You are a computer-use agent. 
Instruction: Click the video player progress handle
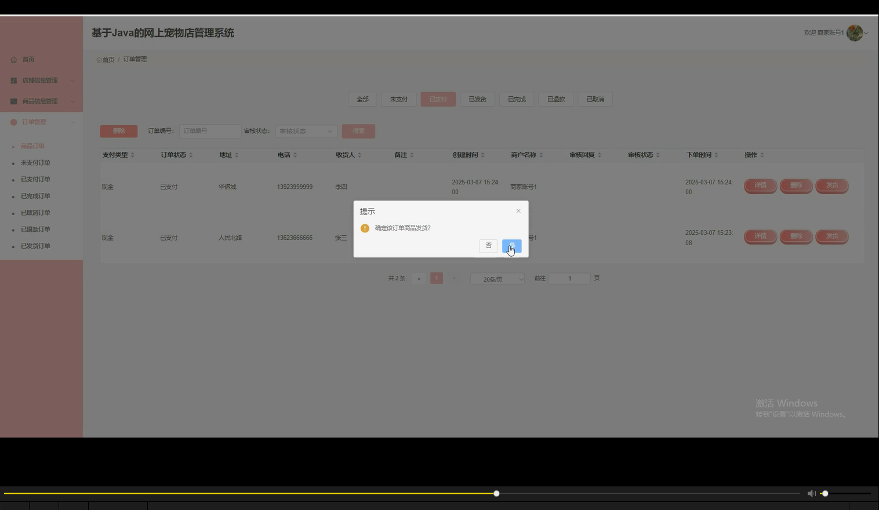496,494
